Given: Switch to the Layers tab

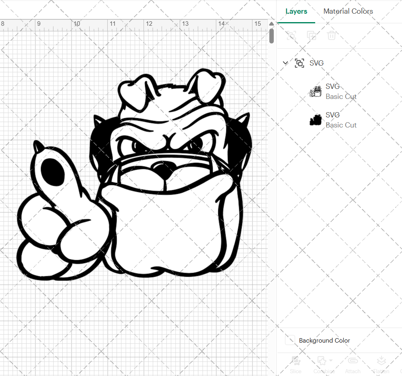Looking at the screenshot, I should (x=296, y=11).
